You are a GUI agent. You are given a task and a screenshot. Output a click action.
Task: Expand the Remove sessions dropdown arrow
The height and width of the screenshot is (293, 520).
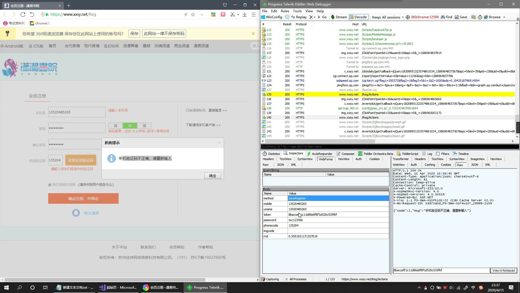[314, 17]
